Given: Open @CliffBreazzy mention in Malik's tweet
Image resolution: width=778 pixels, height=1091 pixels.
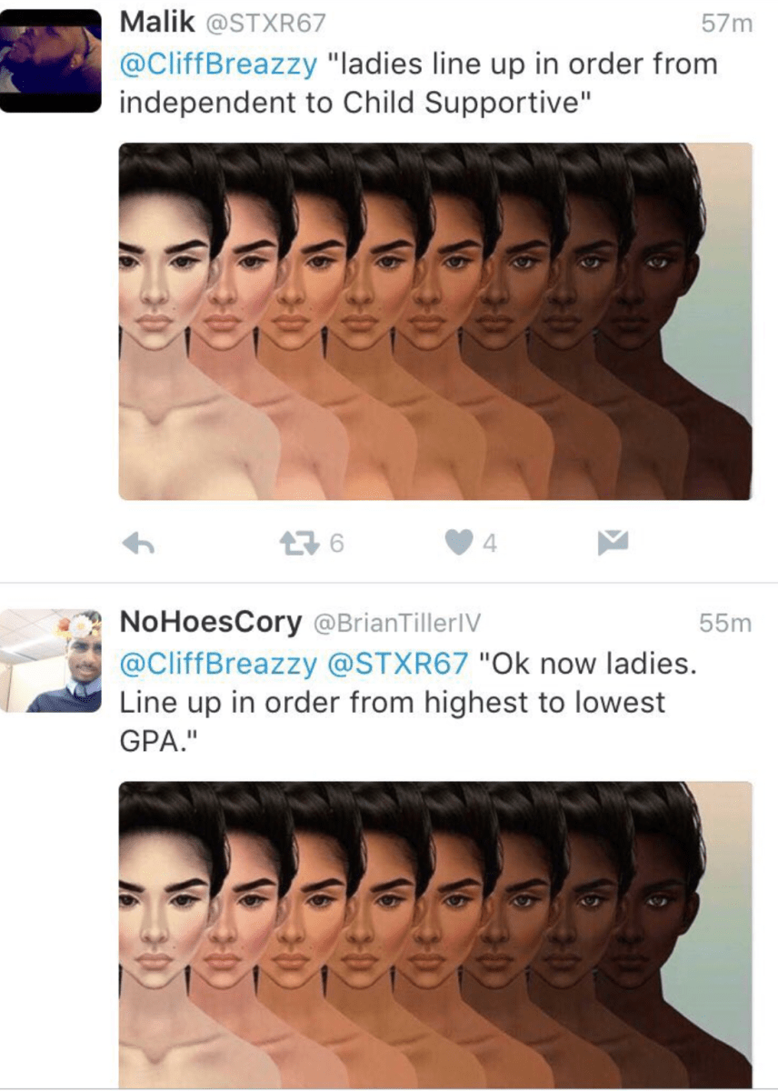Looking at the screenshot, I should 219,65.
